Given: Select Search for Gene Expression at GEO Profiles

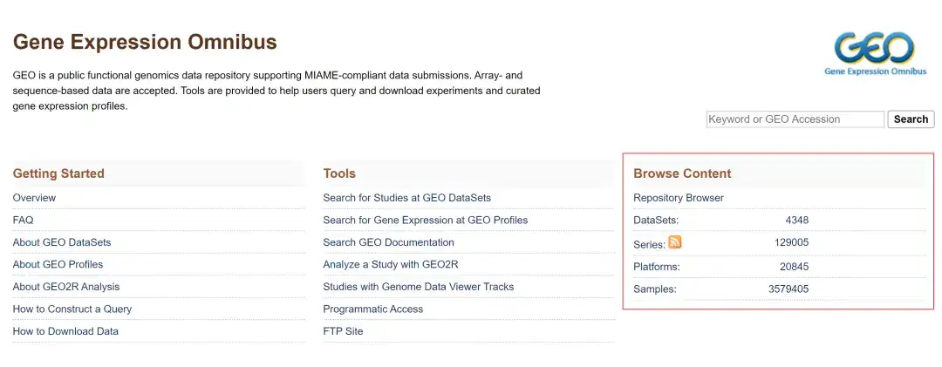Looking at the screenshot, I should coord(426,221).
